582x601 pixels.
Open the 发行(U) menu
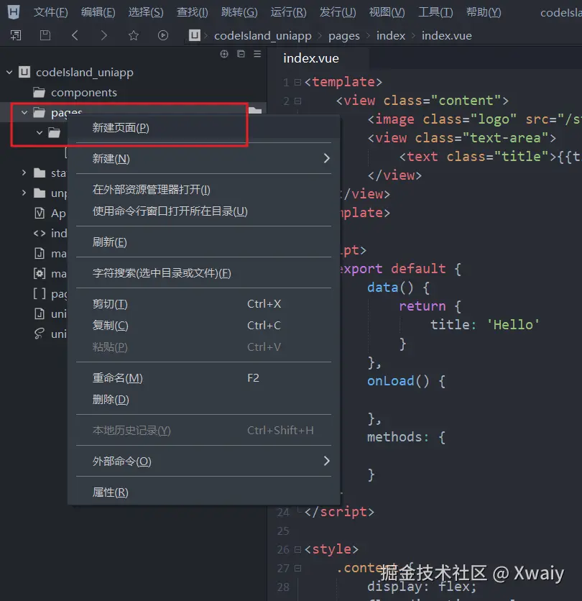tap(338, 12)
